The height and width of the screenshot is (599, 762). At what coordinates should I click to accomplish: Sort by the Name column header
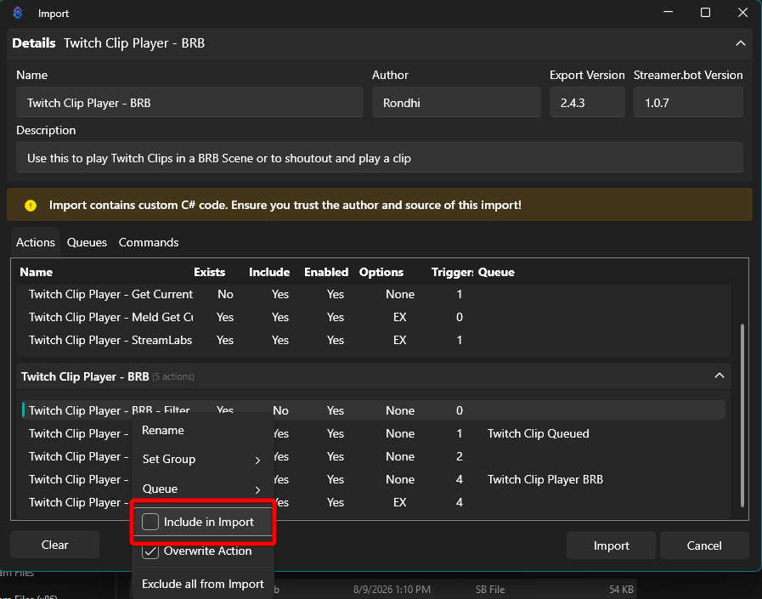click(36, 272)
